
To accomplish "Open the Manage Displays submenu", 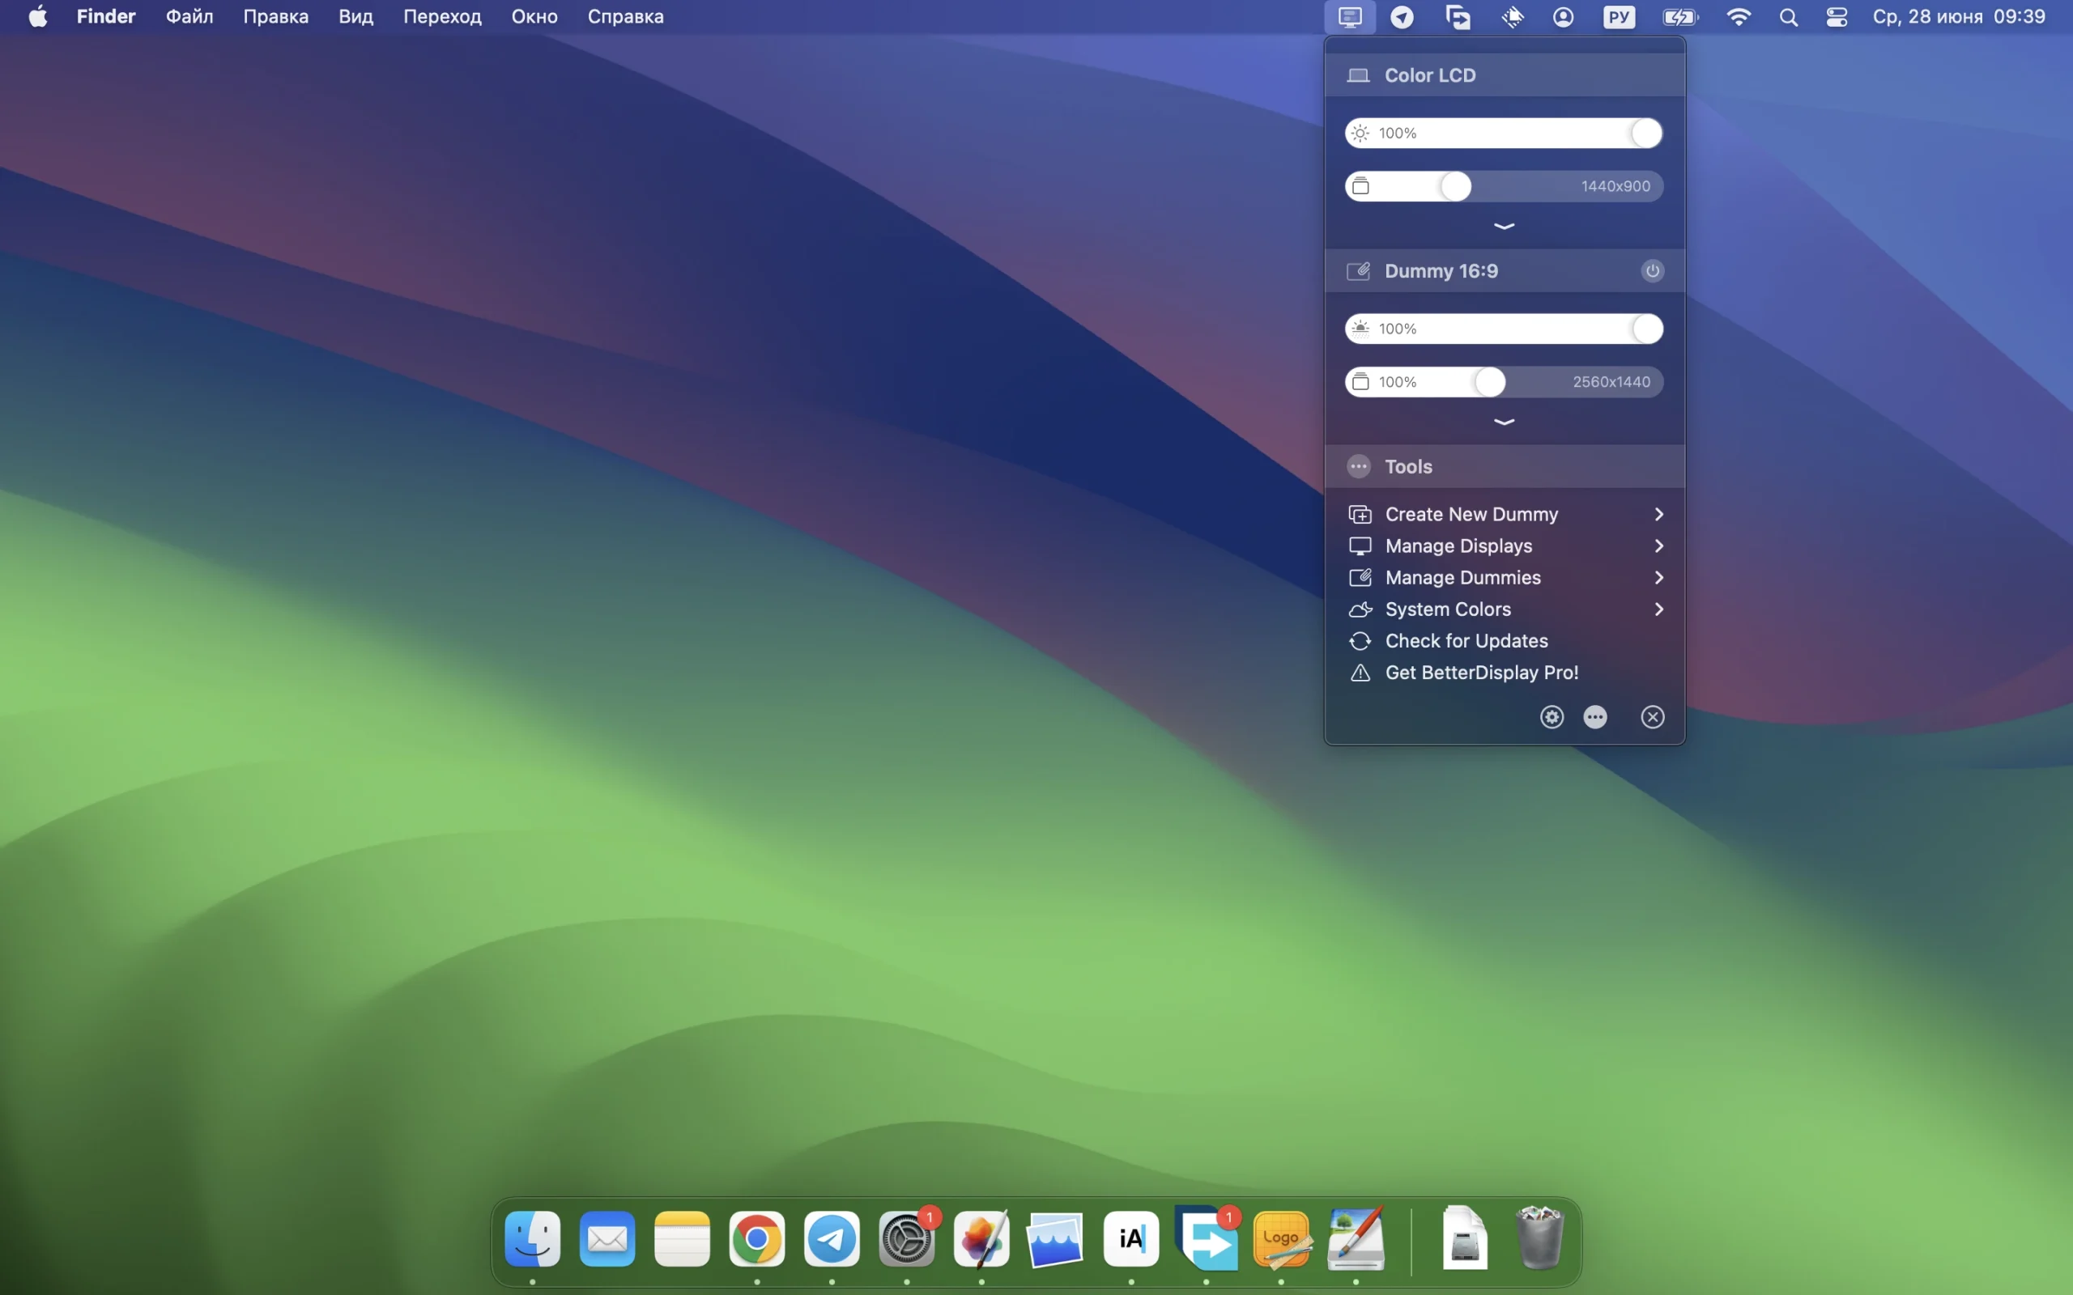I will tap(1459, 546).
